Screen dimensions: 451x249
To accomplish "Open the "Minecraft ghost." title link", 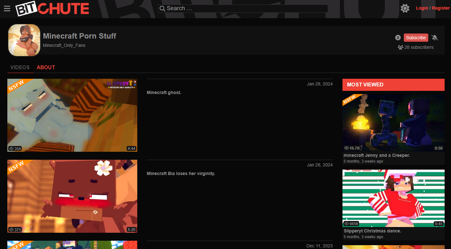I will pyautogui.click(x=164, y=92).
